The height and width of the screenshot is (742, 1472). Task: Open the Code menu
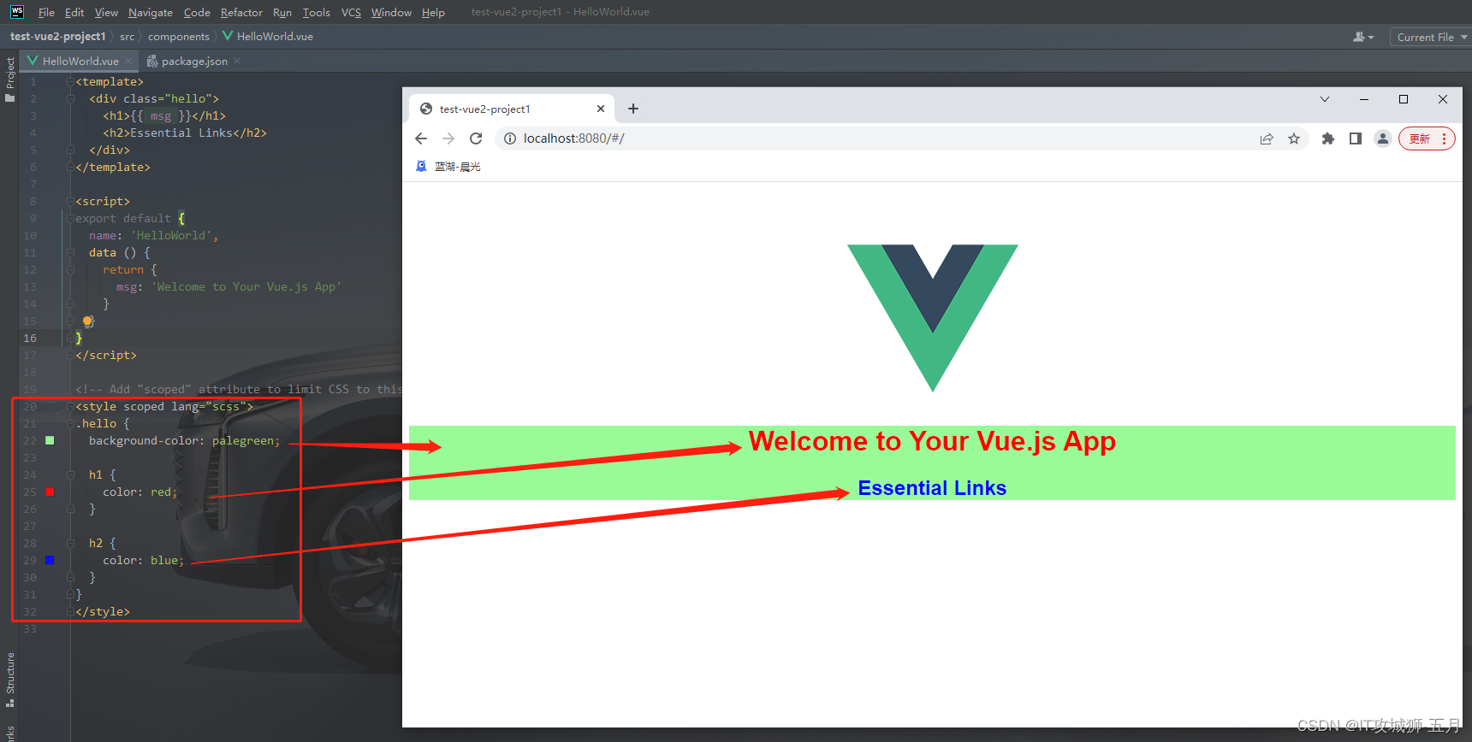[x=197, y=12]
